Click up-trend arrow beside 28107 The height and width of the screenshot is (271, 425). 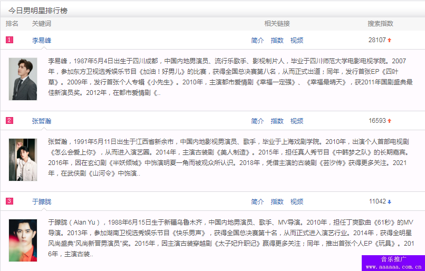[390, 40]
